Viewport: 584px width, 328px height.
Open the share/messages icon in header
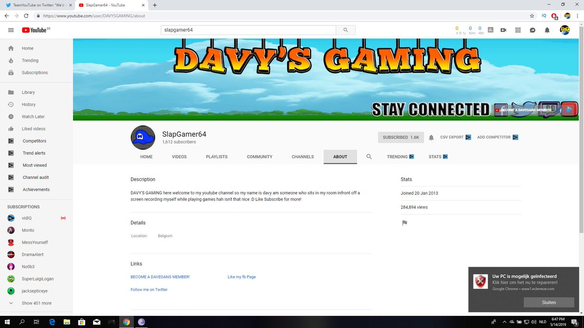coord(532,30)
